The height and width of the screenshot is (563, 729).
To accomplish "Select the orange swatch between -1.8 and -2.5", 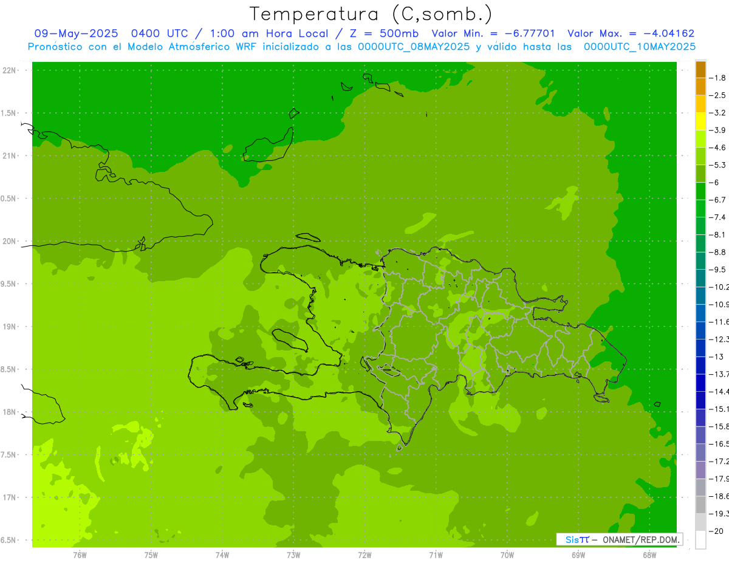I will tap(700, 86).
